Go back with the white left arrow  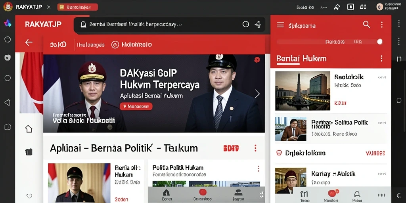[x=29, y=42]
